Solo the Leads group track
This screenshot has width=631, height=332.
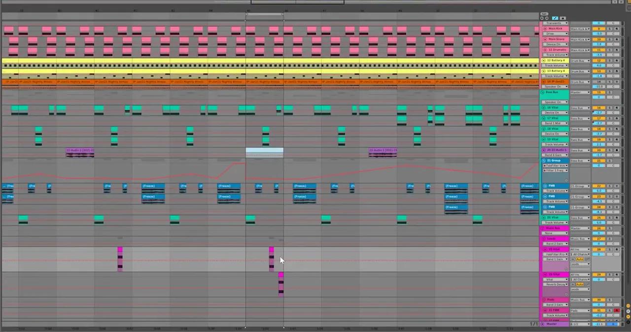(x=609, y=239)
